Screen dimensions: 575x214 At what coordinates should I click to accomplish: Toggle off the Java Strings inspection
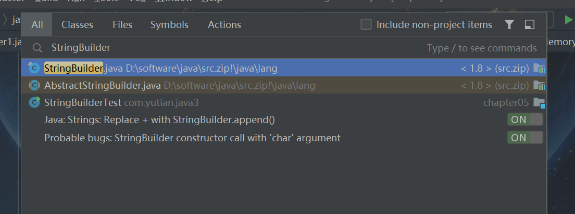click(x=525, y=120)
